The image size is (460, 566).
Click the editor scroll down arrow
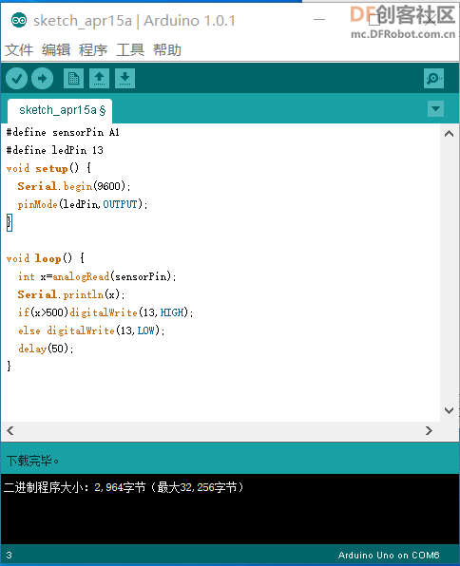[x=449, y=410]
